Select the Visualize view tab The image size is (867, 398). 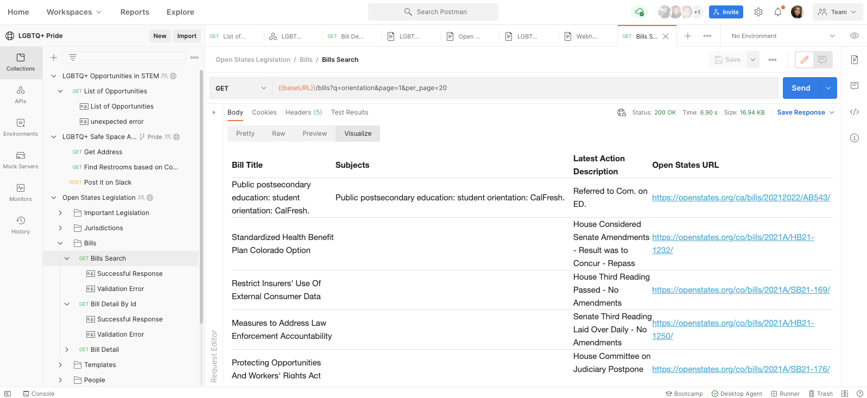point(358,134)
